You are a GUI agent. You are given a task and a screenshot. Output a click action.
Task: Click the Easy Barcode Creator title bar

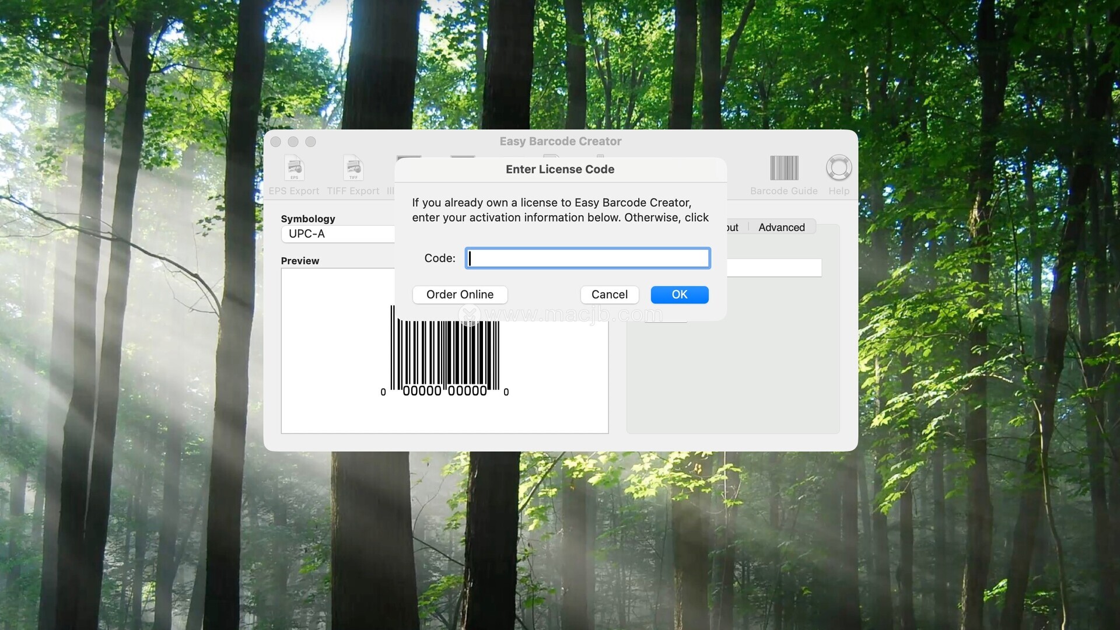[560, 141]
